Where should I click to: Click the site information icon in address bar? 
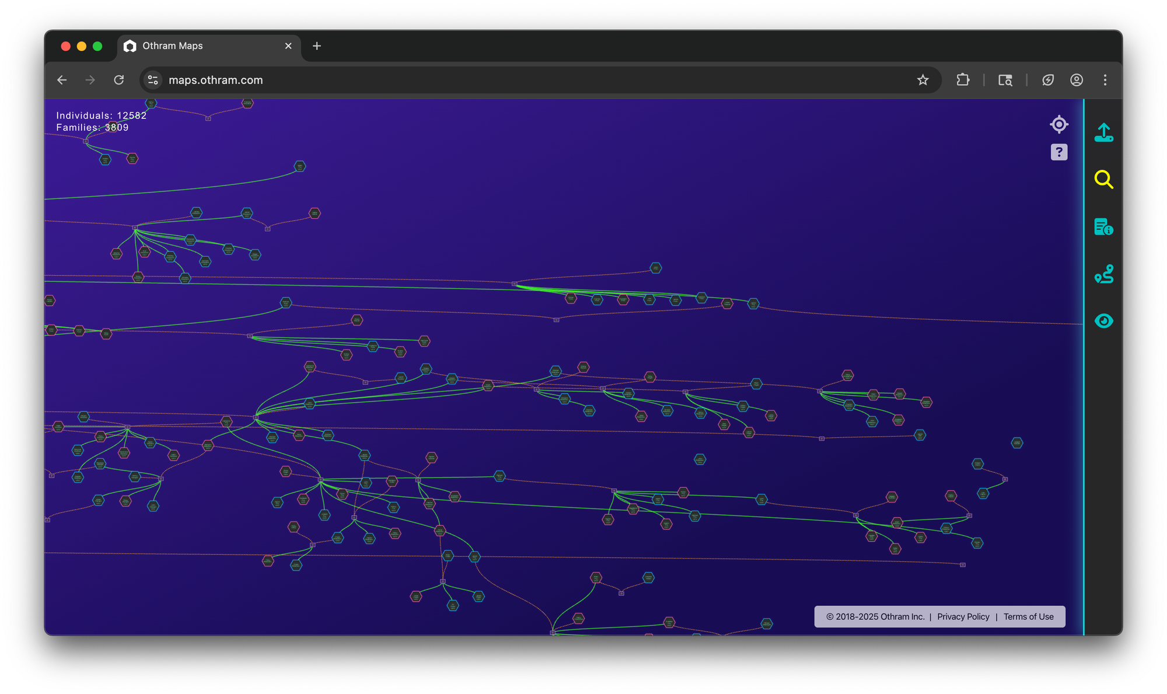pos(153,80)
